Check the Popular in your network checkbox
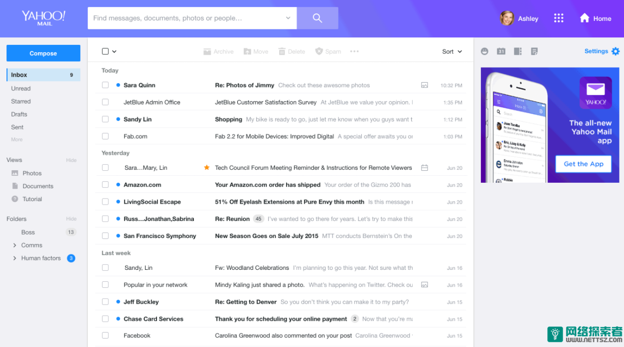The width and height of the screenshot is (624, 347). pos(105,285)
